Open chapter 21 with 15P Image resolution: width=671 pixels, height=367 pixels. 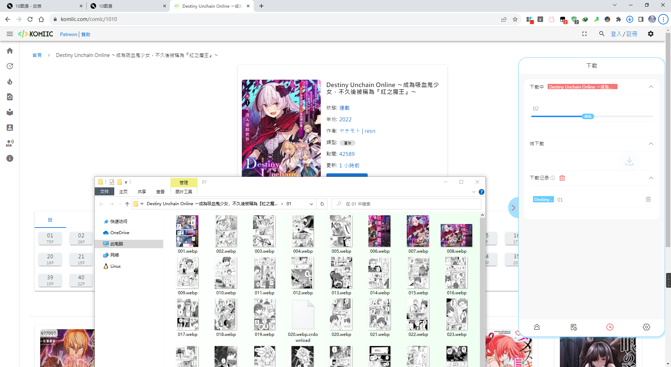click(x=81, y=259)
